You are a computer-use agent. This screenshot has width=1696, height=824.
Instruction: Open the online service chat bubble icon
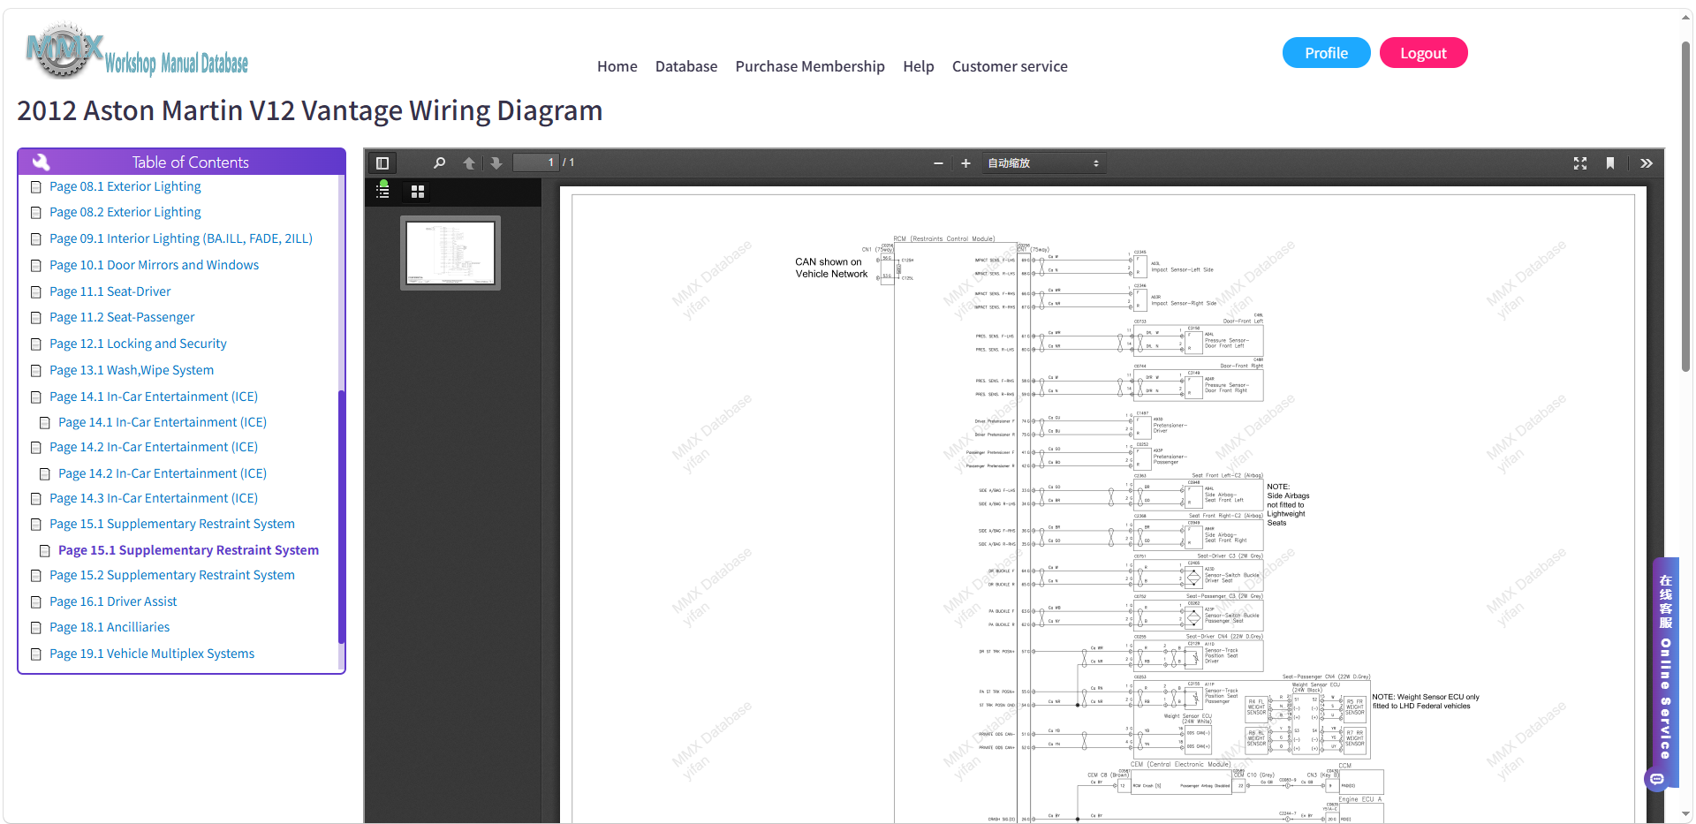pyautogui.click(x=1657, y=779)
